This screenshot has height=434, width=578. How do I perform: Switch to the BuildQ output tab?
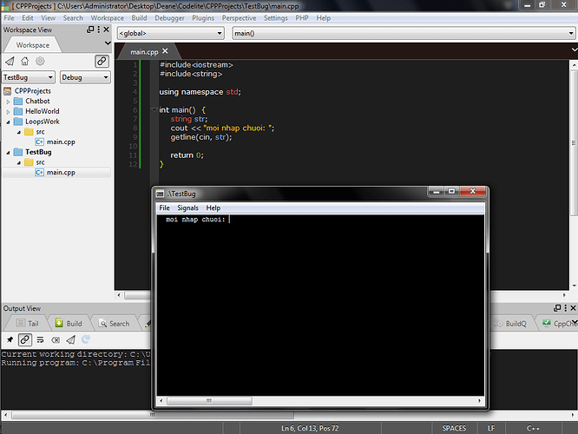pyautogui.click(x=510, y=324)
